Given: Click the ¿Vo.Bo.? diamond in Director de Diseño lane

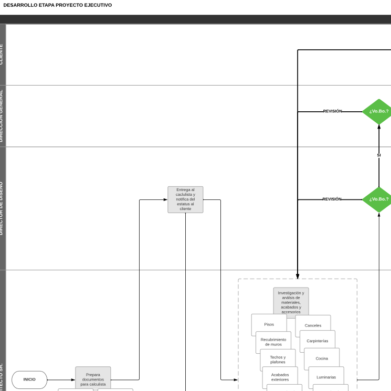Looking at the screenshot, I should [378, 199].
